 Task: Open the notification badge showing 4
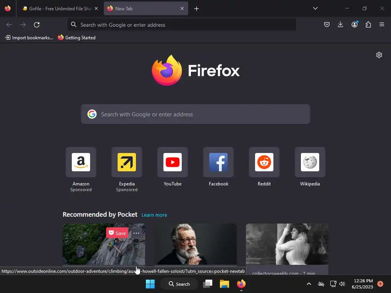click(x=380, y=284)
